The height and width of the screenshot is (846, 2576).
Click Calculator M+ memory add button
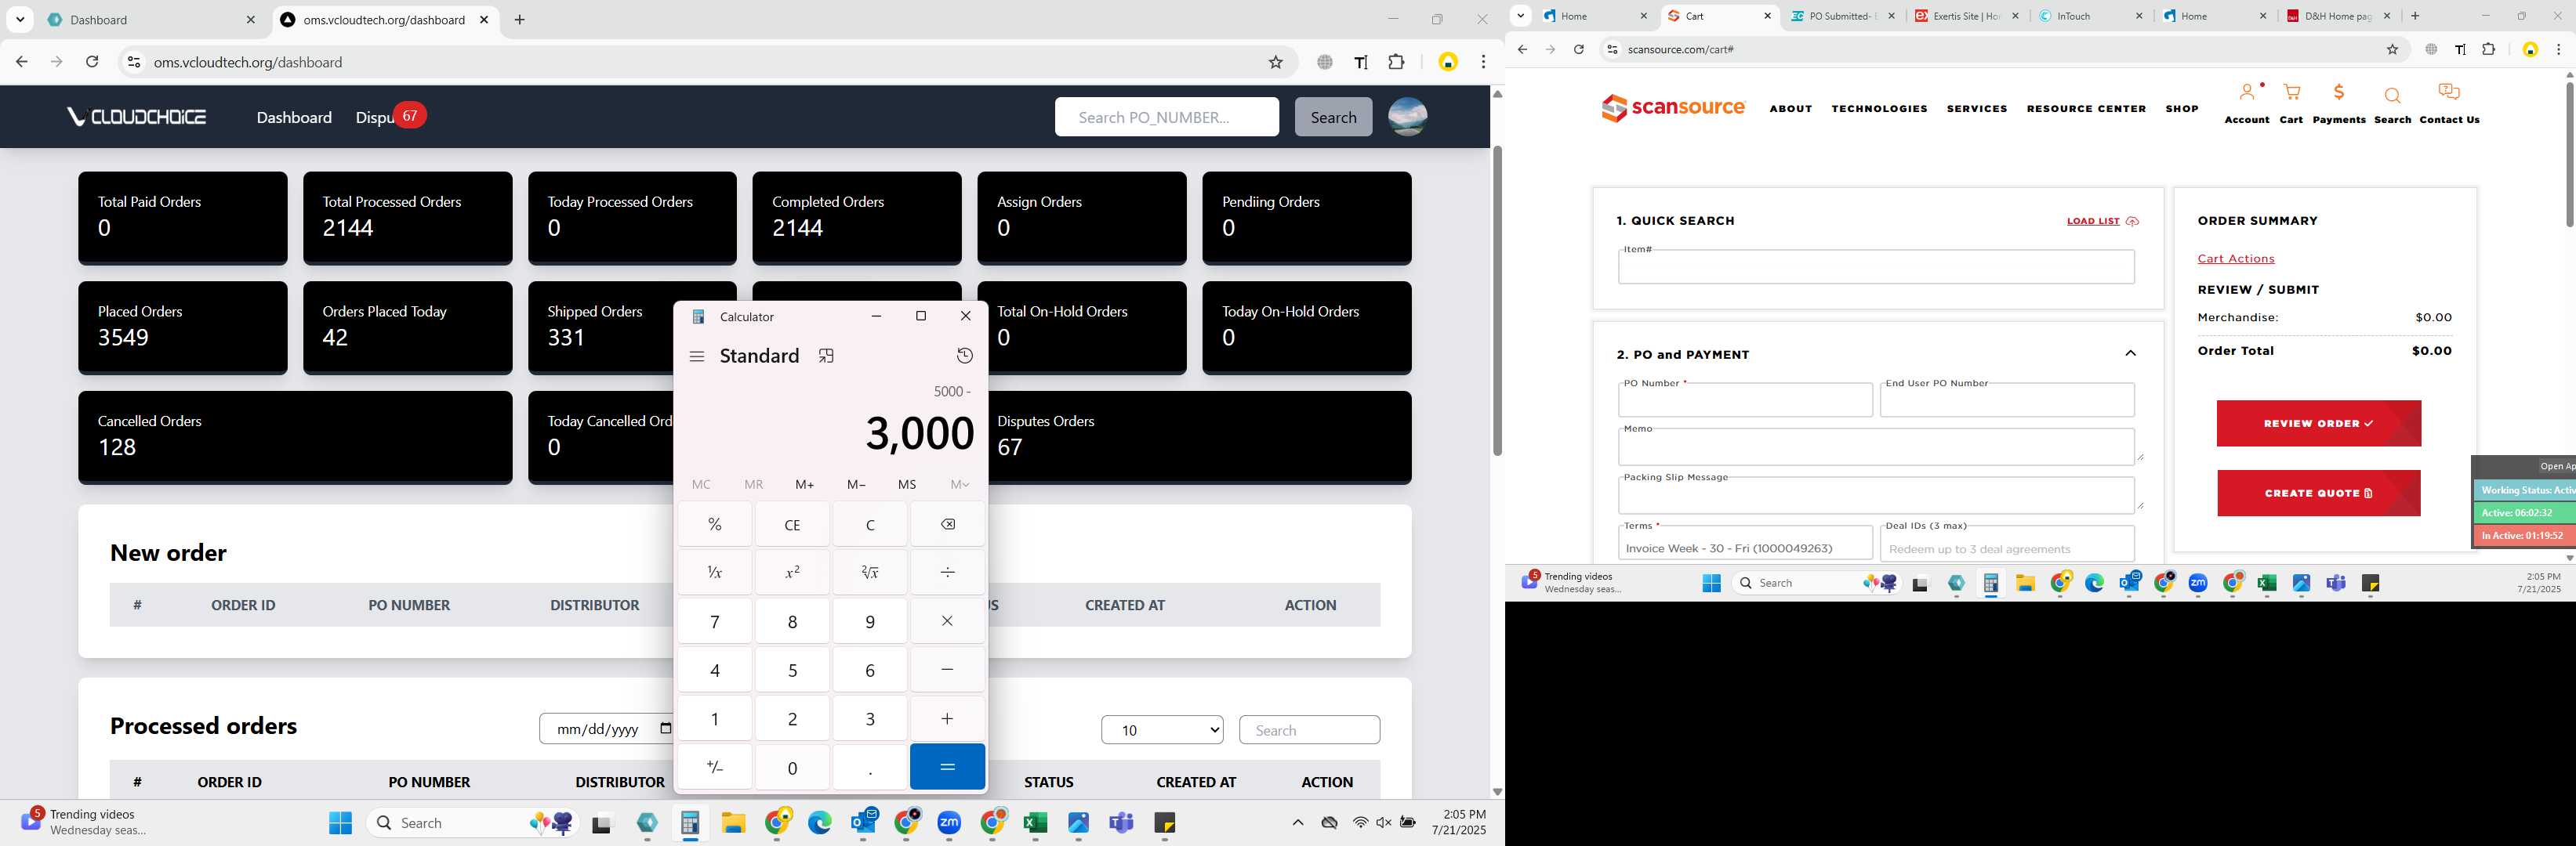point(805,484)
